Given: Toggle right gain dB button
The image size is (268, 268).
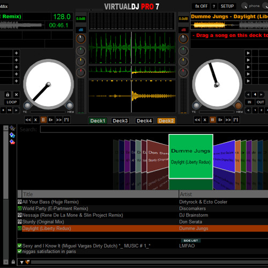Looking at the screenshot, I should (x=183, y=30).
